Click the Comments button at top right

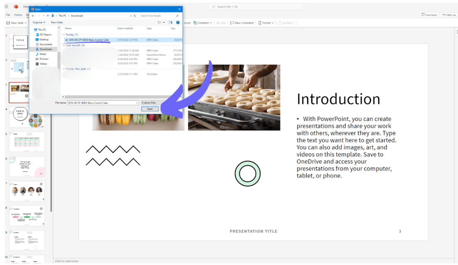pos(429,15)
